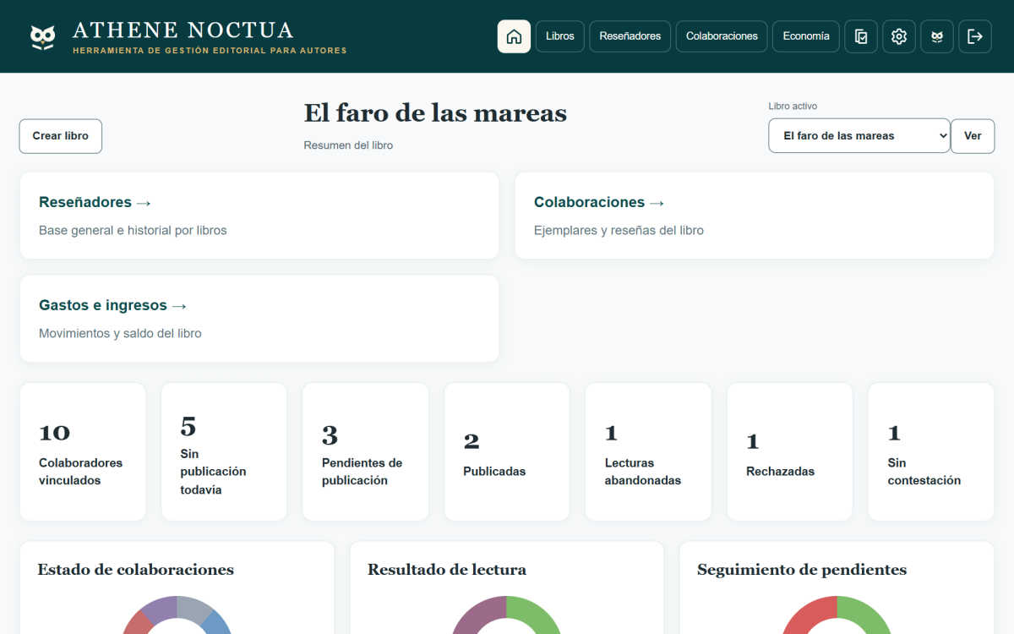Click the Publicadas stat card

(507, 452)
